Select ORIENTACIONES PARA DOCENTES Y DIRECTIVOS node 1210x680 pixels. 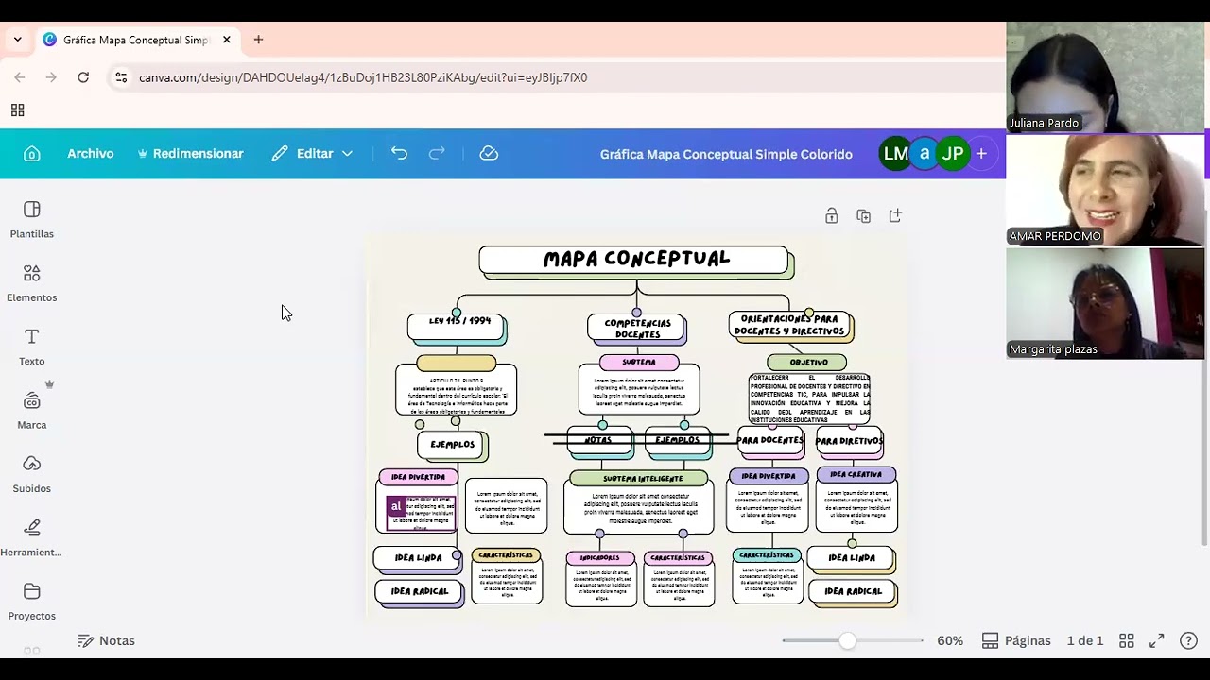[790, 326]
